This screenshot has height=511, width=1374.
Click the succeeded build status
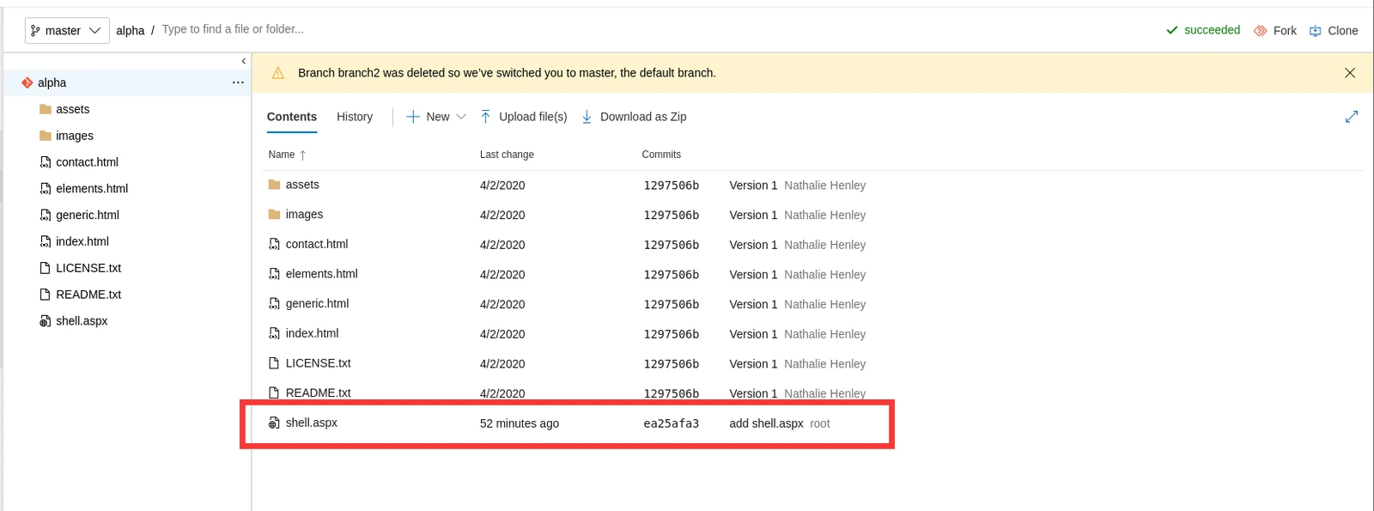1202,30
